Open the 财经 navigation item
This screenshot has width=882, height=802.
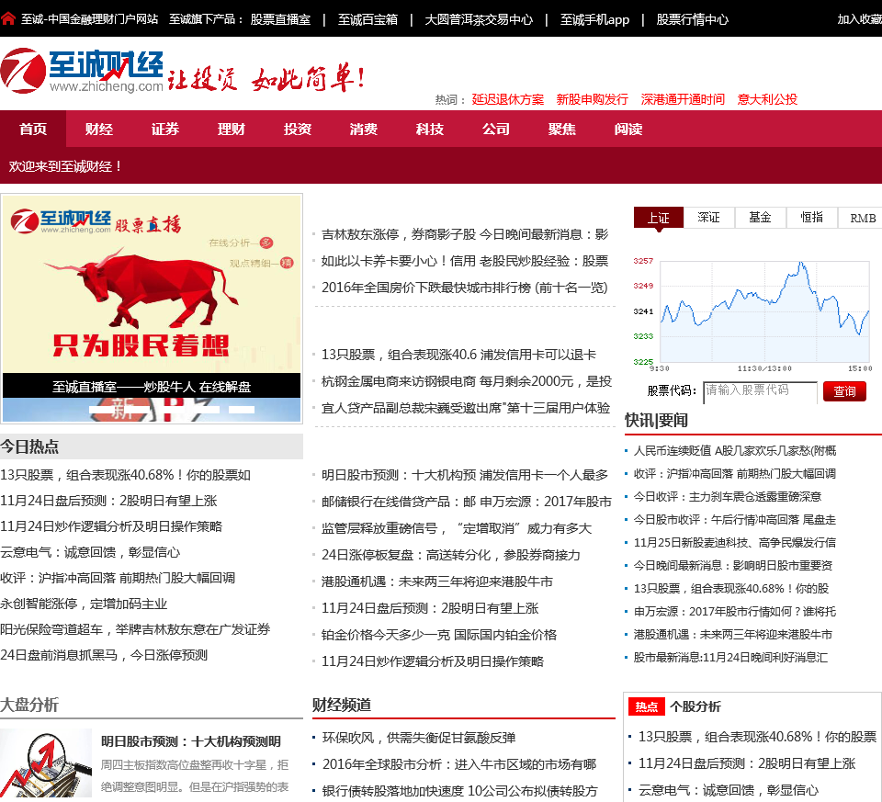99,129
